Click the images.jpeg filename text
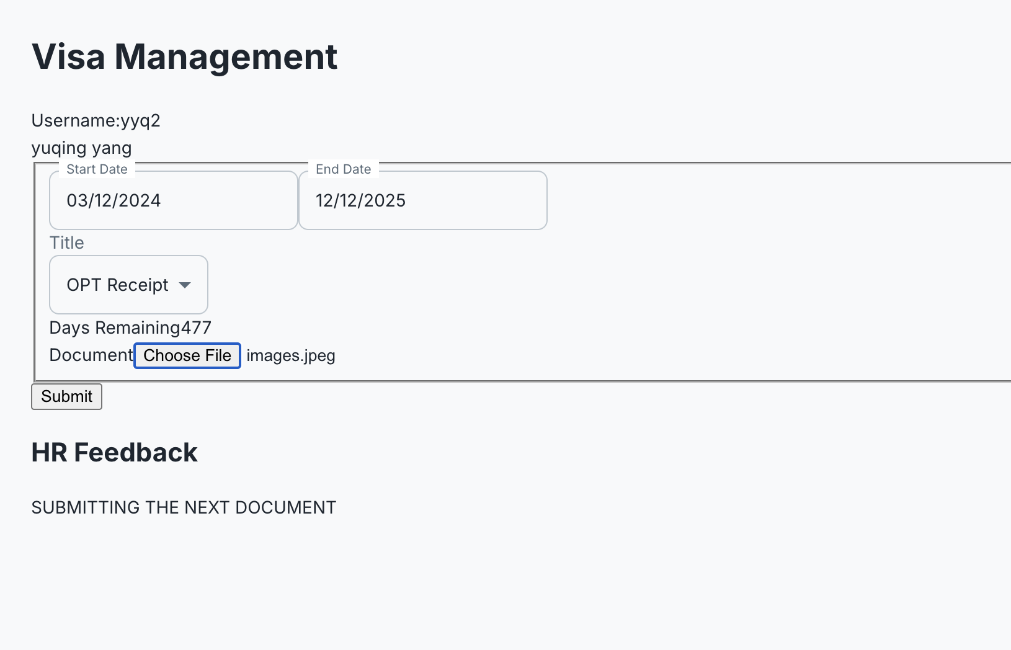Image resolution: width=1011 pixels, height=650 pixels. pos(290,355)
